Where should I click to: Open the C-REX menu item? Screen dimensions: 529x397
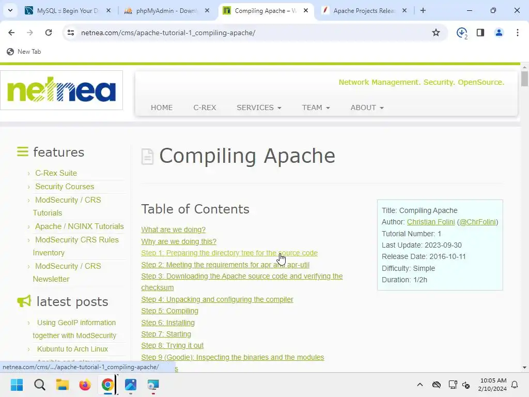(x=205, y=108)
